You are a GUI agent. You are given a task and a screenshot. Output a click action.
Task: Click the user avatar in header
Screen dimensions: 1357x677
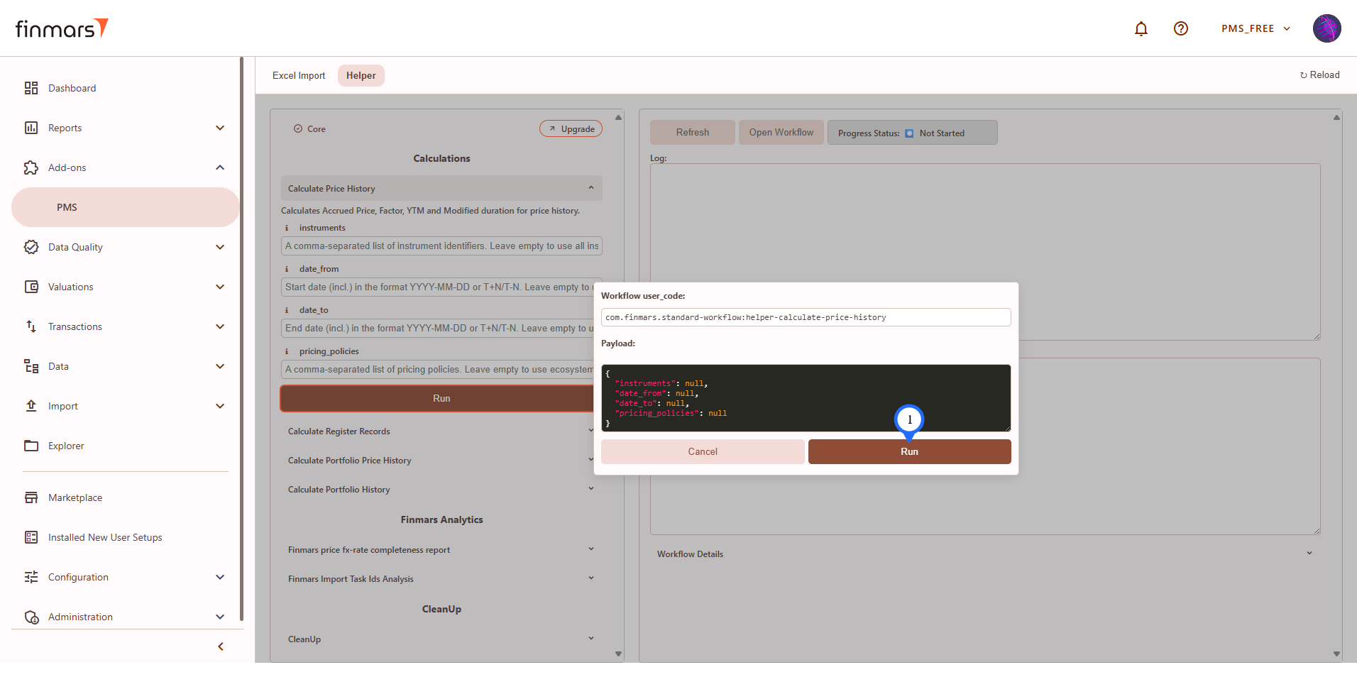pyautogui.click(x=1326, y=28)
